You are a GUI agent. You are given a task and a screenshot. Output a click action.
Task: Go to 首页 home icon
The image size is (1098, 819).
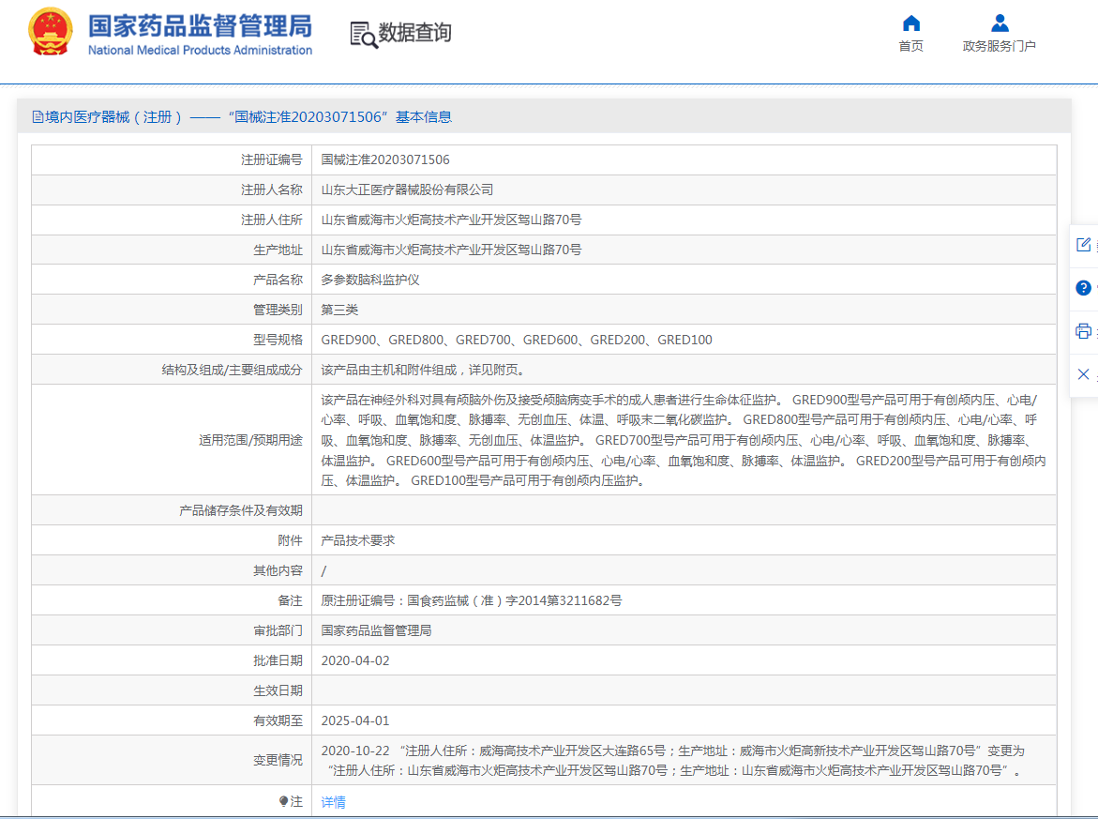pos(911,23)
